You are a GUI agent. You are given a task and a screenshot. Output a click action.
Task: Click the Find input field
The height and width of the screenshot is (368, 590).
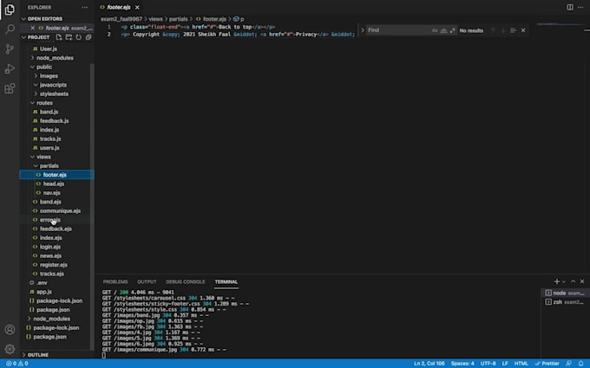(397, 30)
